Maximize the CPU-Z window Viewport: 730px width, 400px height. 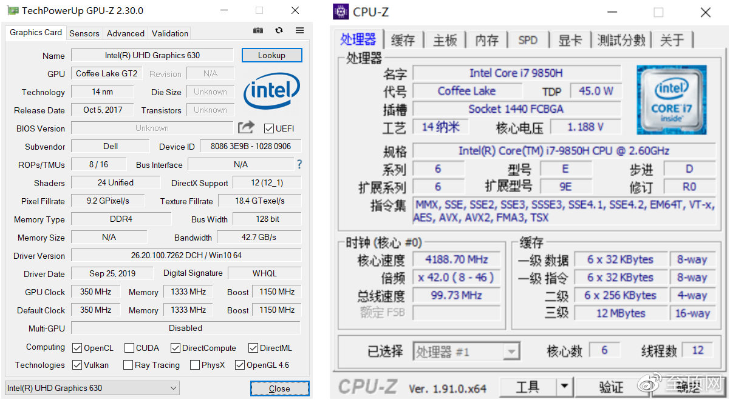[x=658, y=12]
